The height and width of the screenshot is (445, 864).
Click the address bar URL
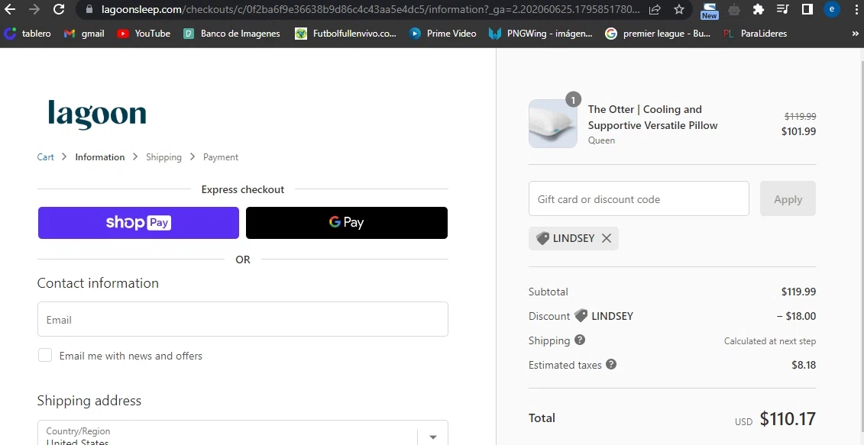pos(371,9)
